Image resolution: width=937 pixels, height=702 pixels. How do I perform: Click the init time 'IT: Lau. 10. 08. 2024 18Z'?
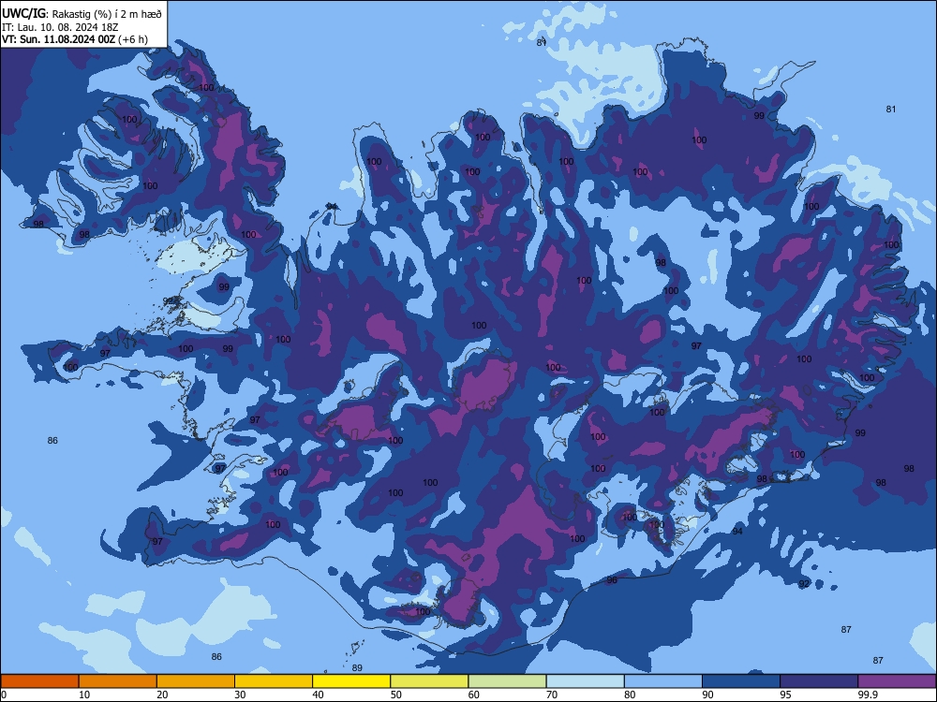(x=60, y=27)
